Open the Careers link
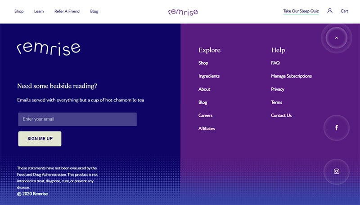 [x=205, y=116]
